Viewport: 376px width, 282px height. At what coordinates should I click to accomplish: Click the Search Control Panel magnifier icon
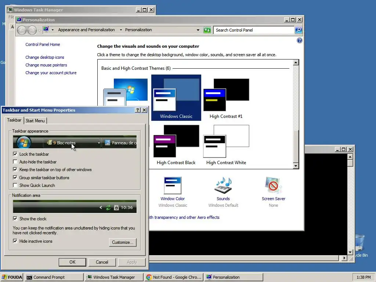298,30
